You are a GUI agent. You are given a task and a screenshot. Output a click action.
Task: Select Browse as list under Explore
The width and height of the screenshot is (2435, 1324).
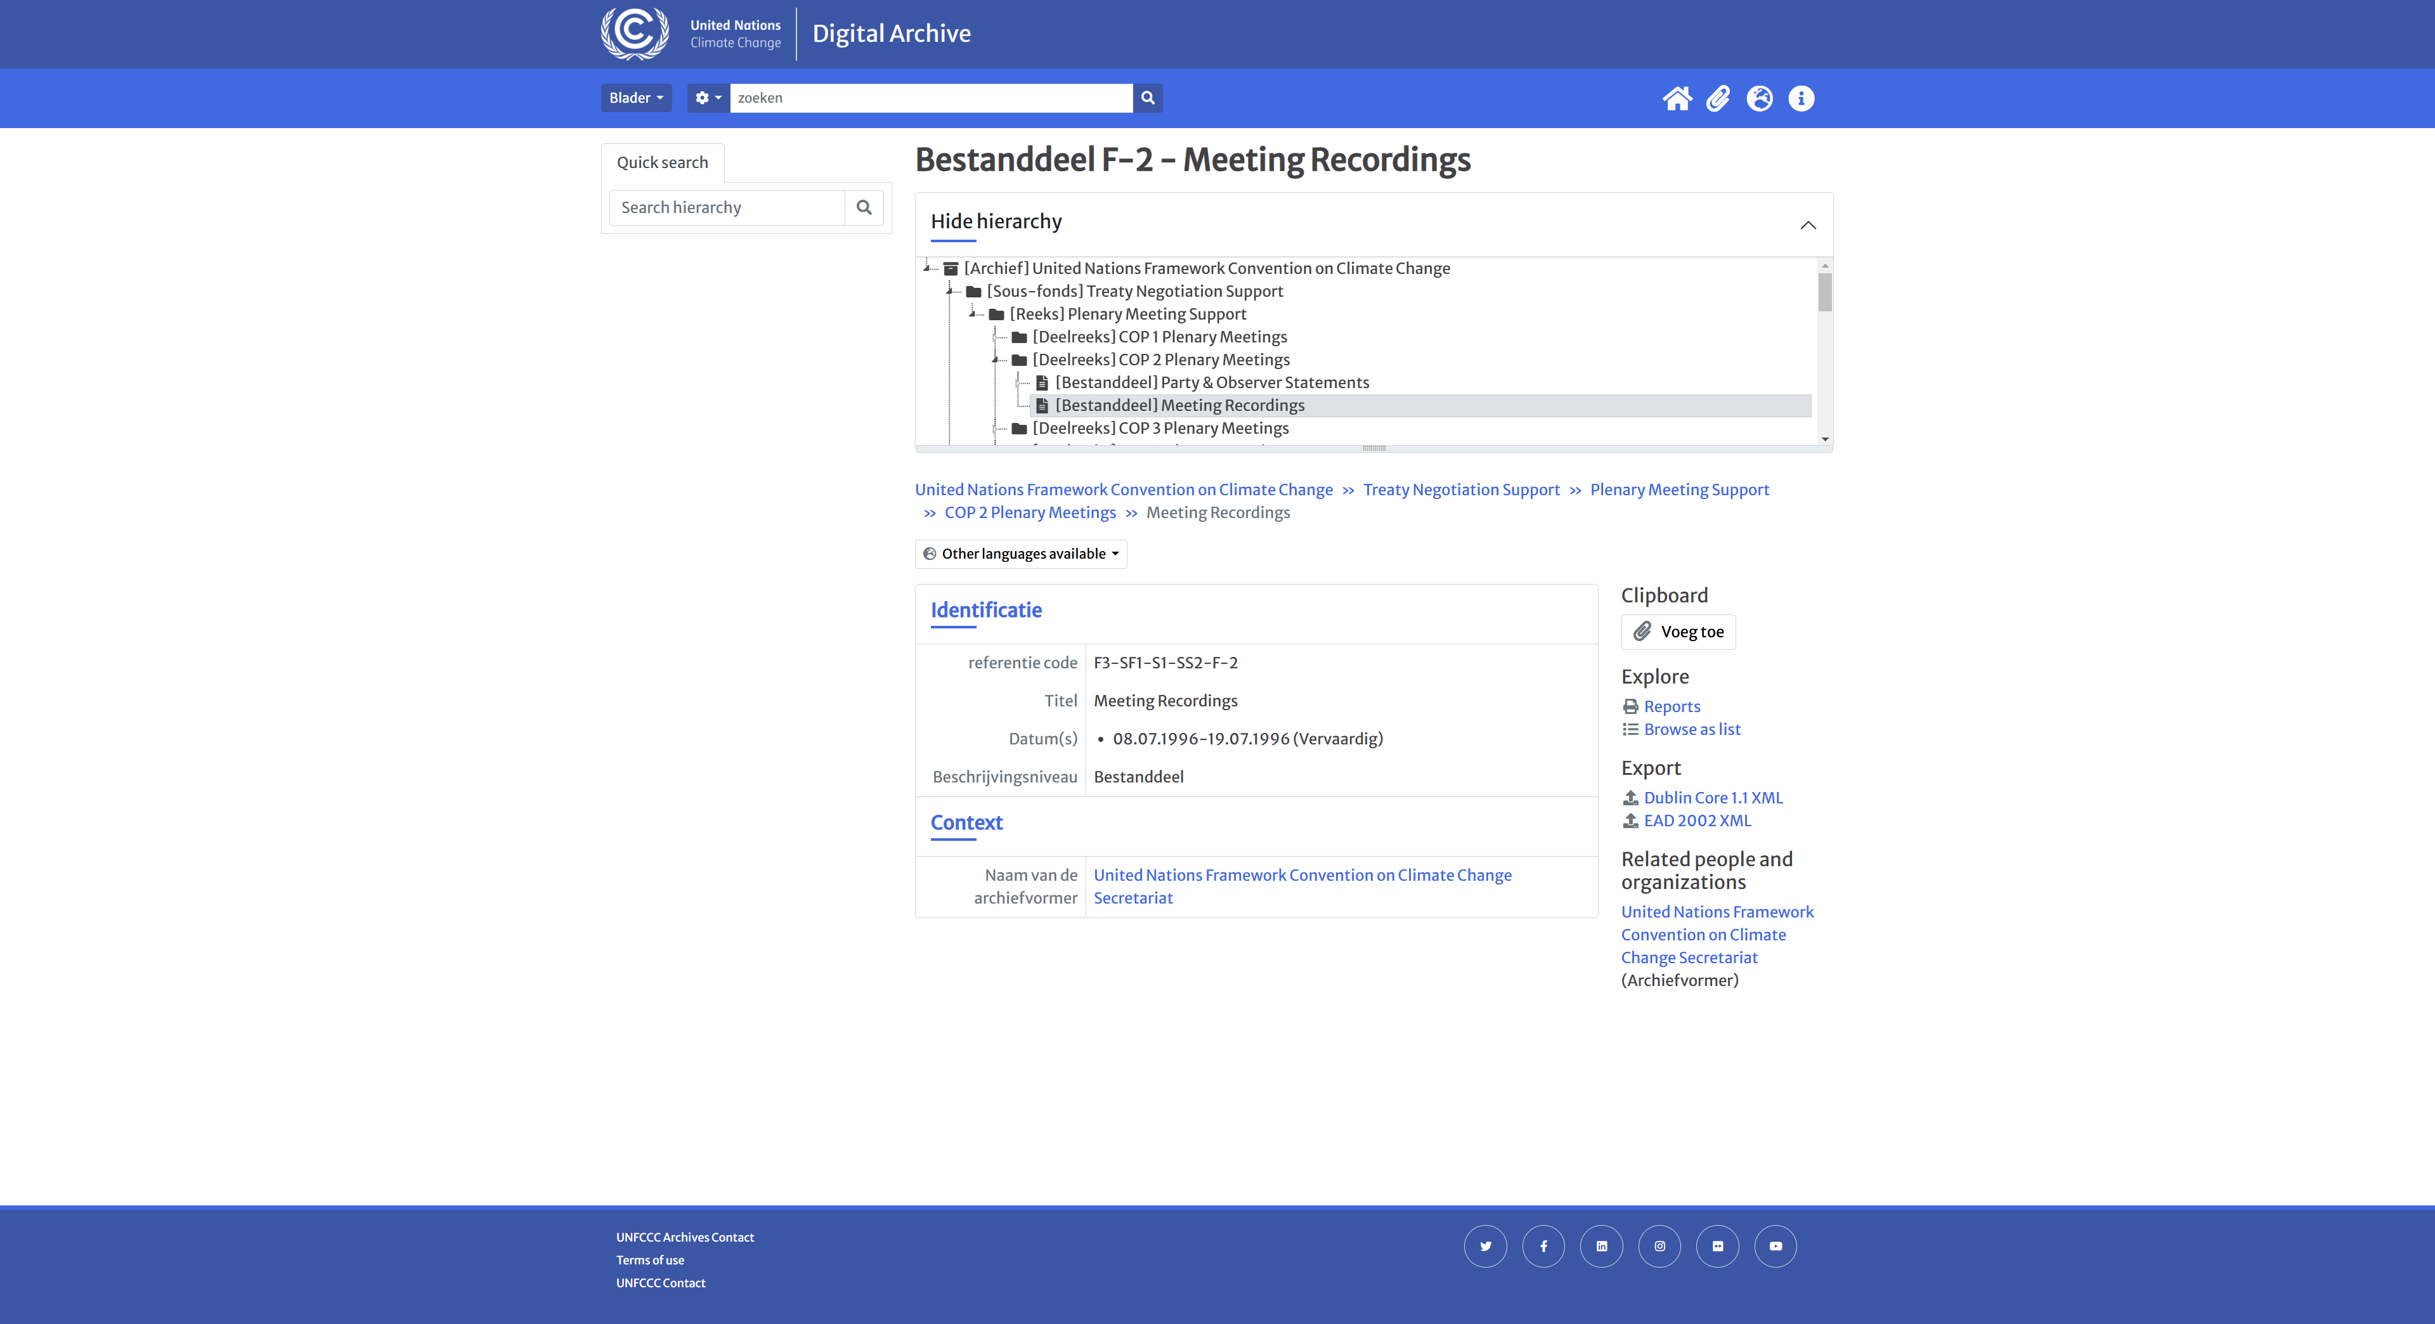tap(1692, 729)
